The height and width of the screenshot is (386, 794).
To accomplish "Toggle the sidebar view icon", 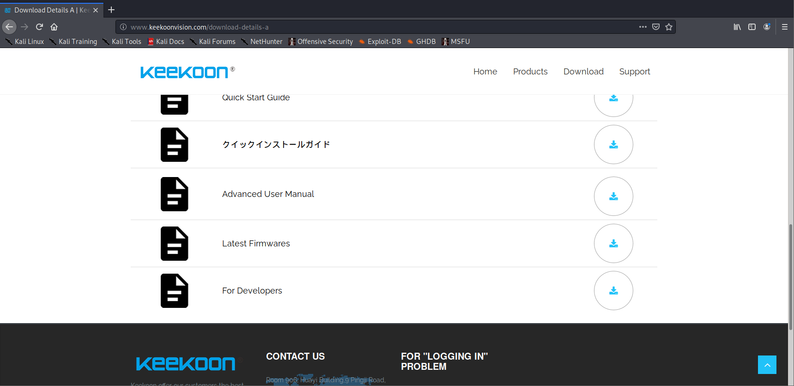I will point(752,27).
